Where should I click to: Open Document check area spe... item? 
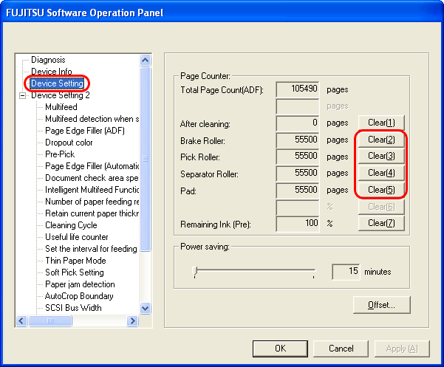pyautogui.click(x=92, y=178)
